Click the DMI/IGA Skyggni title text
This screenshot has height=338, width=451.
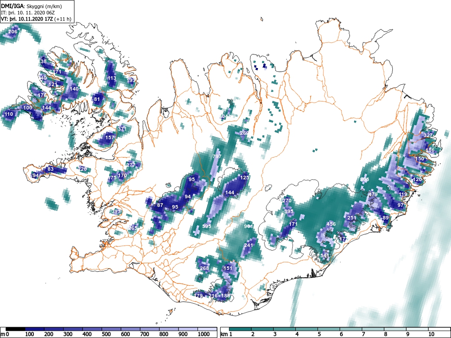pos(32,6)
